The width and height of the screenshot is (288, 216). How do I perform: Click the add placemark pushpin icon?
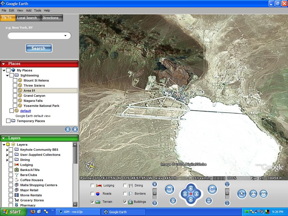click(242, 194)
